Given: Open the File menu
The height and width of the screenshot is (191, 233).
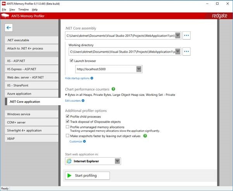Looking at the screenshot, I should (x=4, y=10).
